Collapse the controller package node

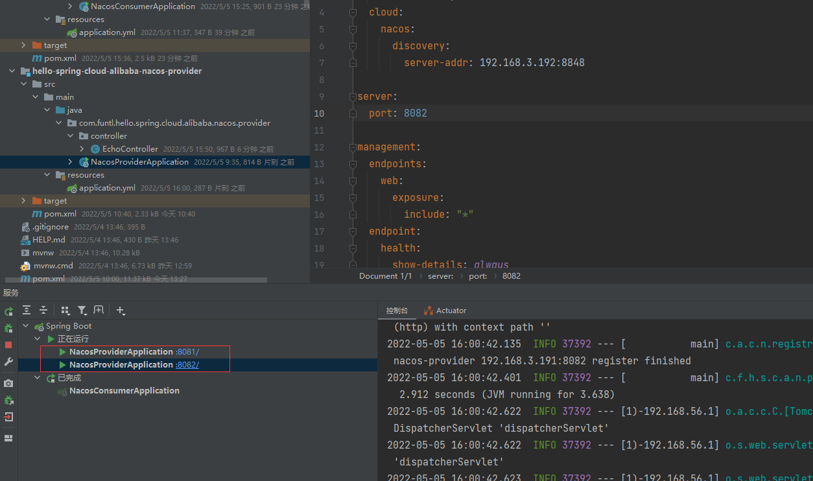point(71,136)
